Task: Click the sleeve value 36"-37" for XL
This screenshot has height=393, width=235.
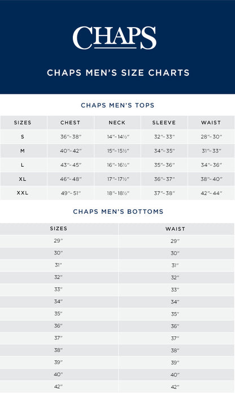Action: [164, 179]
